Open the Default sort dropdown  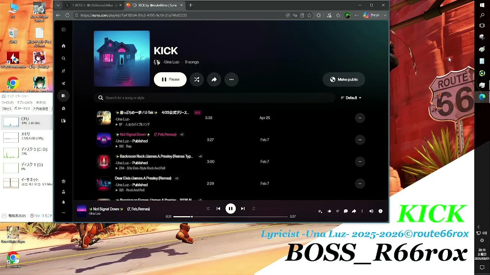click(x=351, y=98)
